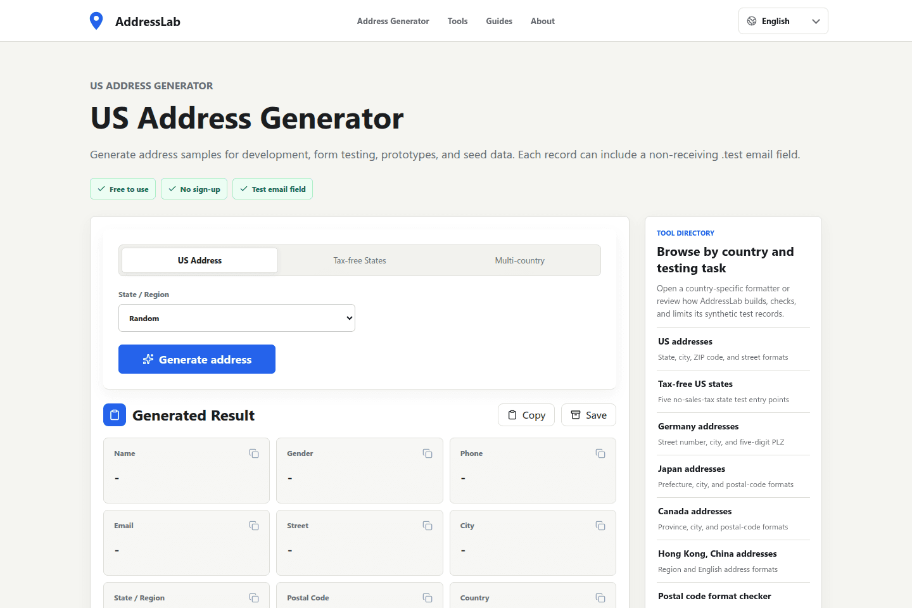The height and width of the screenshot is (608, 912).
Task: Click the Save result button
Action: point(588,415)
